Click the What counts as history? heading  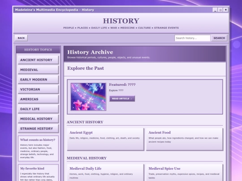(x=38, y=140)
